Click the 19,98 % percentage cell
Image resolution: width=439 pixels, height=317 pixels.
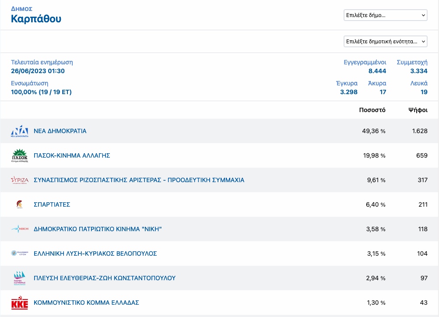click(x=374, y=155)
